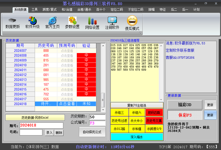Focus the 期号 input field
The width and height of the screenshot is (221, 150).
tap(41, 125)
